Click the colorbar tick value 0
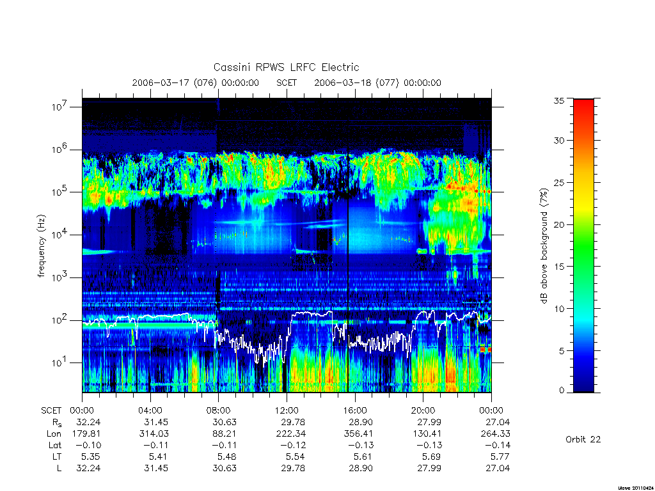 coord(562,390)
